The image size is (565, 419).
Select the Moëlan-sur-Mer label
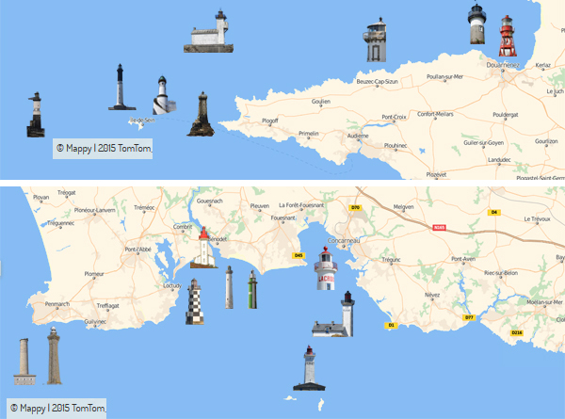[544, 302]
